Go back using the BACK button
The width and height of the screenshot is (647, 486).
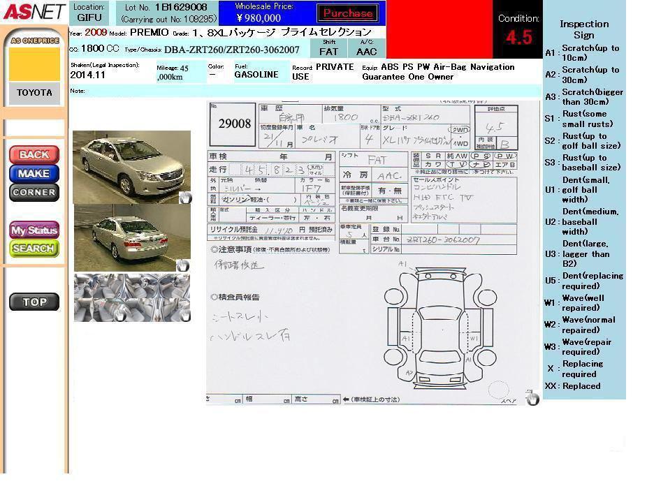point(34,154)
